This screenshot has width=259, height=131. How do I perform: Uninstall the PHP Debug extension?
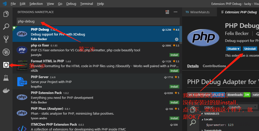pyautogui.click(x=250, y=49)
